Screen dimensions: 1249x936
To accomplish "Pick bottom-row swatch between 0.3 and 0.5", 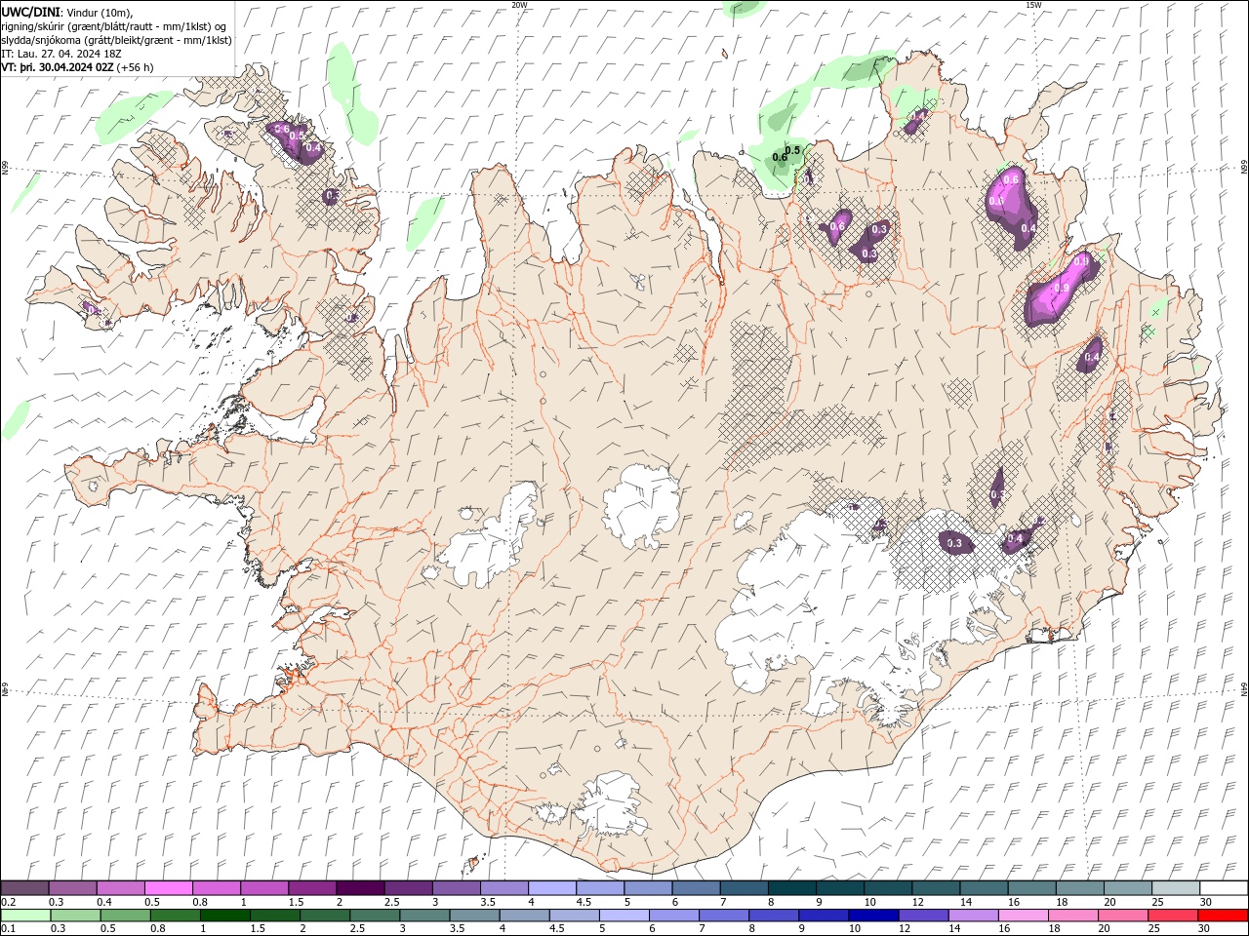I will tap(75, 915).
